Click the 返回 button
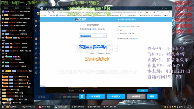This screenshot has height=109, width=194. [152, 96]
